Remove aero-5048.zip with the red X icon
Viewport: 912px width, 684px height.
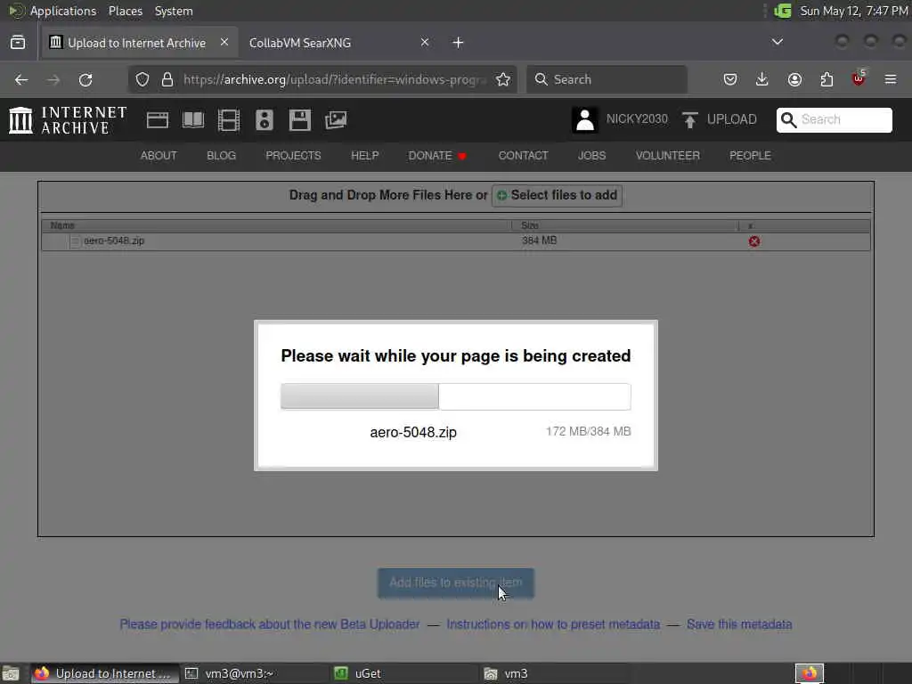pos(753,241)
